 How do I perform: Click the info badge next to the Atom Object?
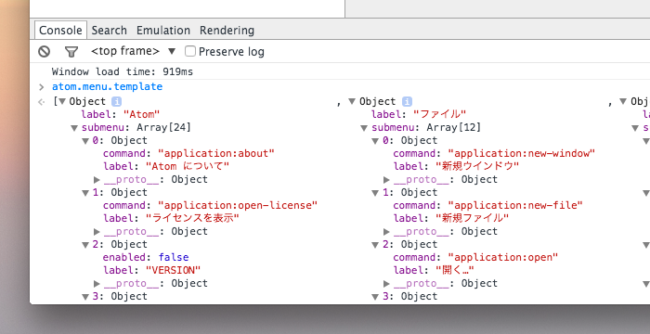pos(116,101)
